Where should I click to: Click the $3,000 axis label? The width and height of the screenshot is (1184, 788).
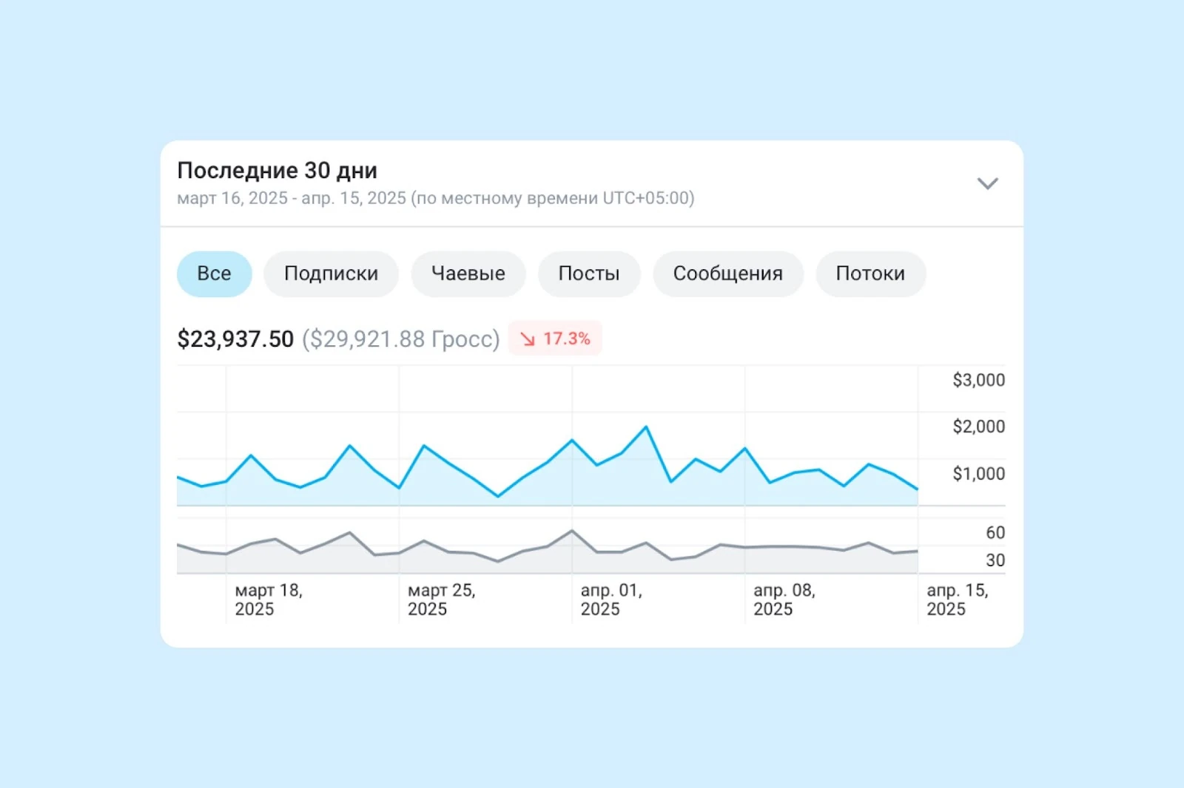(x=978, y=380)
